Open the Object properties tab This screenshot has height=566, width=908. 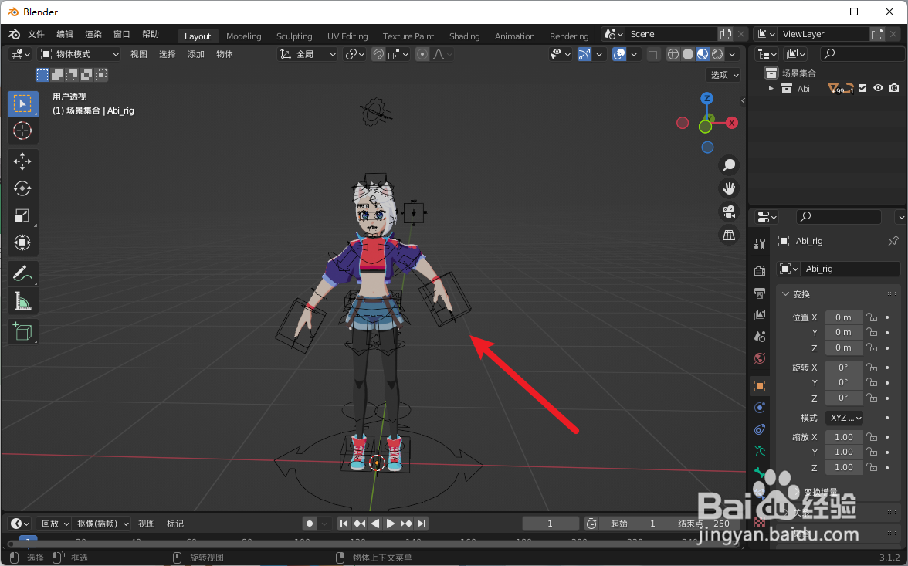(x=760, y=386)
